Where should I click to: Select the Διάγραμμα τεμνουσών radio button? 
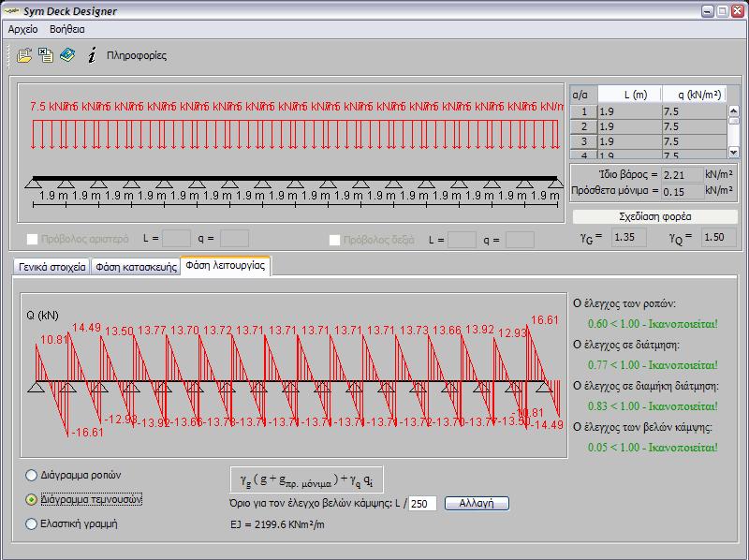click(31, 499)
